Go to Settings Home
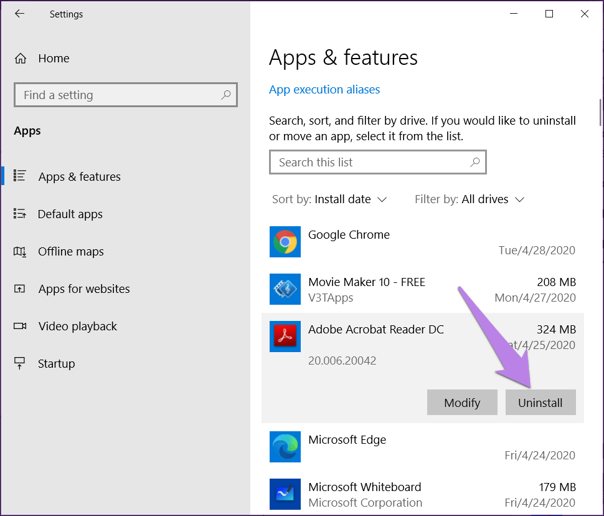The image size is (604, 516). click(x=54, y=58)
